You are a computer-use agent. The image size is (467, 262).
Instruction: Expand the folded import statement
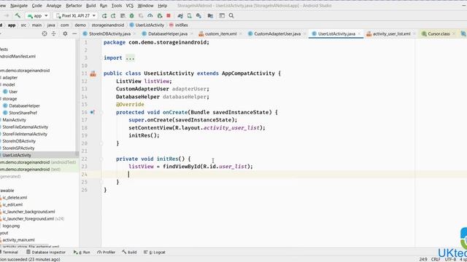130,58
